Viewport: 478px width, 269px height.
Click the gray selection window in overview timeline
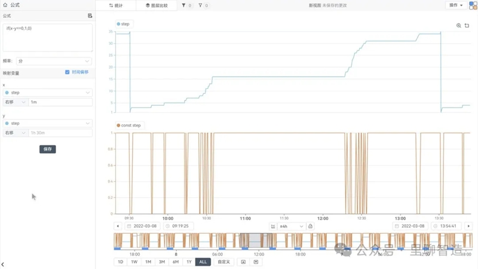[255, 240]
